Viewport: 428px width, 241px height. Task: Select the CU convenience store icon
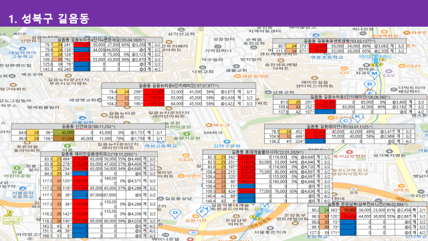click(344, 69)
